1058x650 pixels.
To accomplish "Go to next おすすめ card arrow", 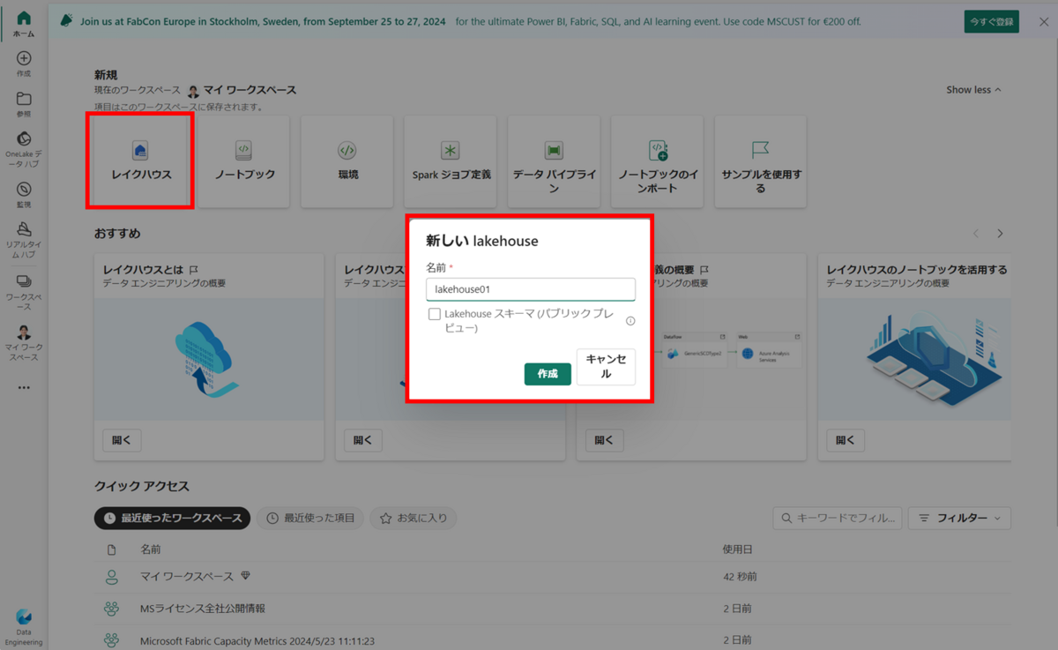I will (1000, 234).
